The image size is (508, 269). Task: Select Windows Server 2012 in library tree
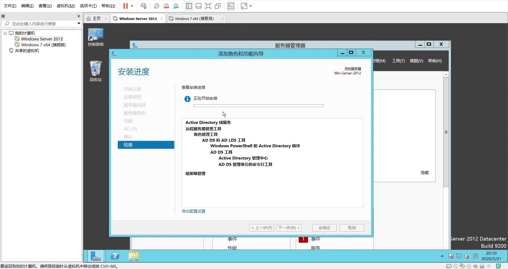42,39
